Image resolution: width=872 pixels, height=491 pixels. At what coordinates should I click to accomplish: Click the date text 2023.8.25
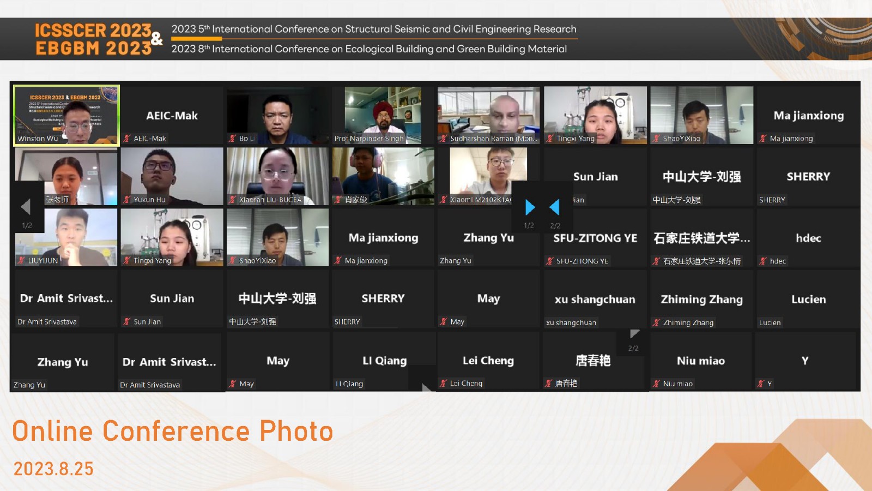[x=53, y=469]
